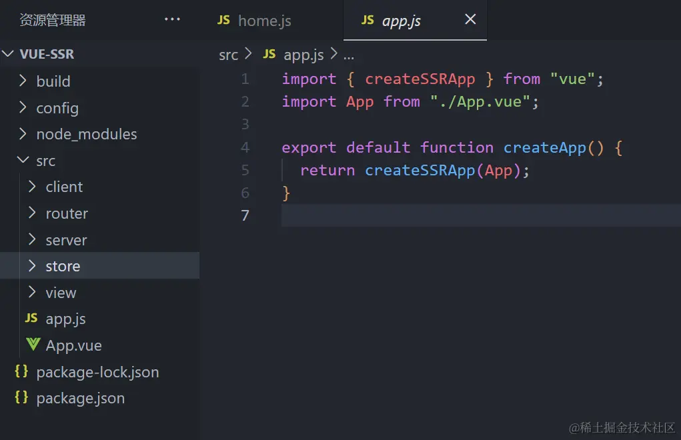
Task: Click the closing brace on line 6
Action: (286, 193)
